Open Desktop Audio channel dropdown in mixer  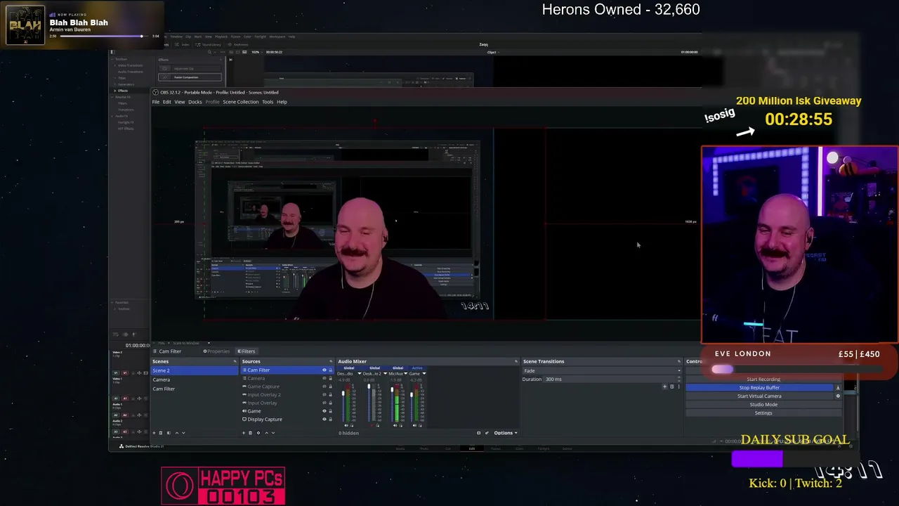tap(359, 374)
